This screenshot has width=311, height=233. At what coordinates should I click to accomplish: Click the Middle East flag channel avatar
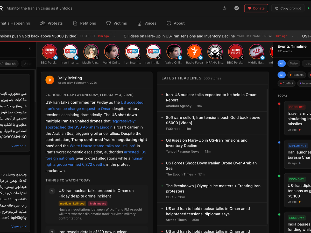[x=256, y=52]
